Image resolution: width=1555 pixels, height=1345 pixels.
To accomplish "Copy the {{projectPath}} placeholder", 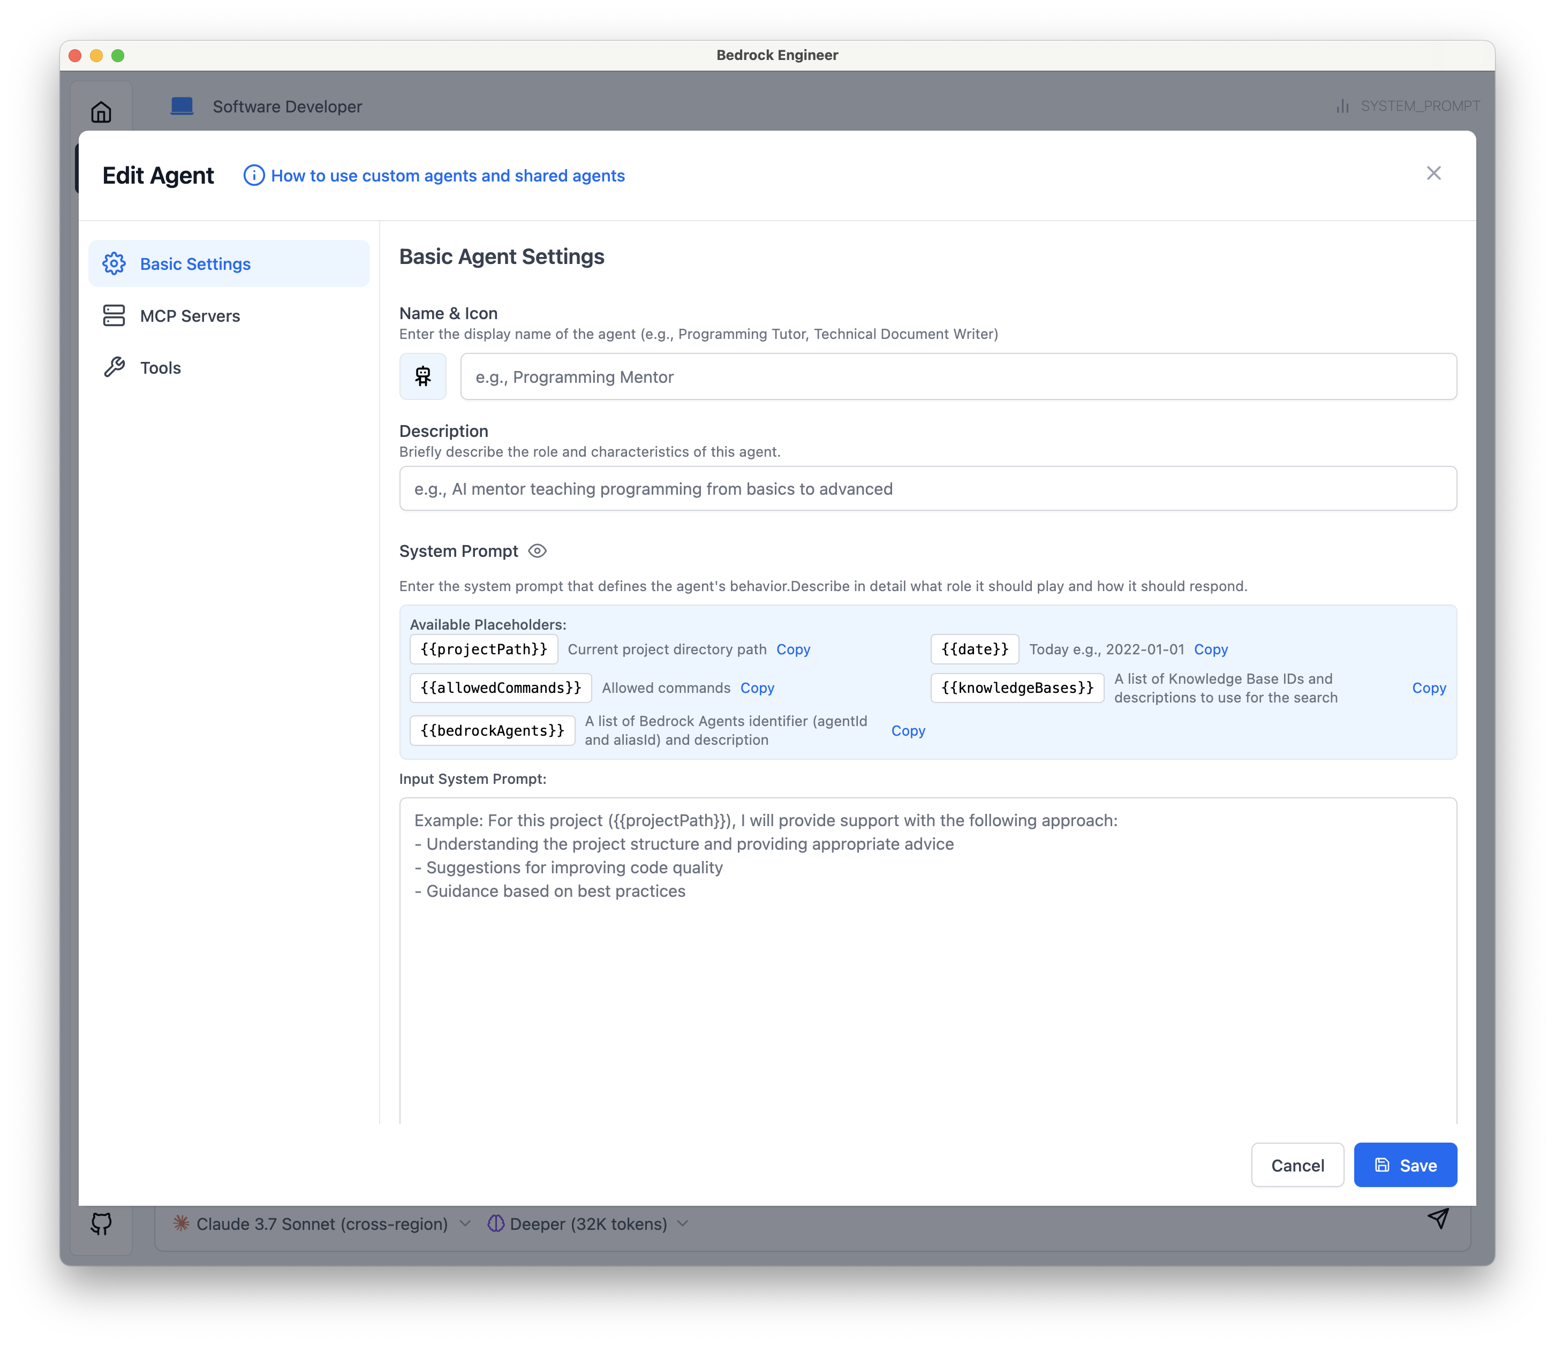I will pyautogui.click(x=793, y=649).
